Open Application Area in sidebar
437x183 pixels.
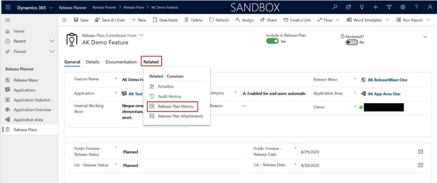click(x=29, y=120)
